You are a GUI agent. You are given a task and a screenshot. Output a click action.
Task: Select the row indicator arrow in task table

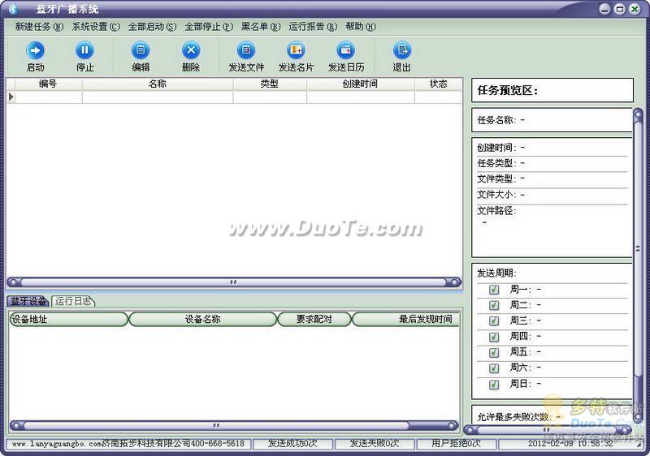11,97
